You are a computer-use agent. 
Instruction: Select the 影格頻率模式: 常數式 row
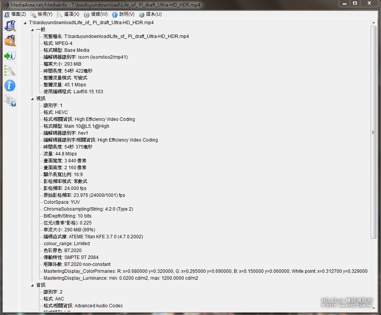pyautogui.click(x=65, y=181)
